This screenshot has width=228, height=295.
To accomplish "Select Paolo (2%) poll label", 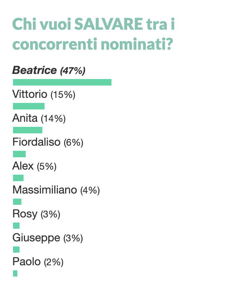I will 38,262.
